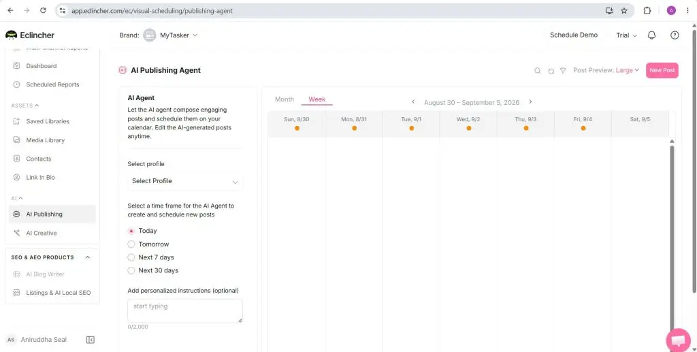The height and width of the screenshot is (352, 697).
Task: Click the date range August 30 – September 5
Action: [472, 103]
